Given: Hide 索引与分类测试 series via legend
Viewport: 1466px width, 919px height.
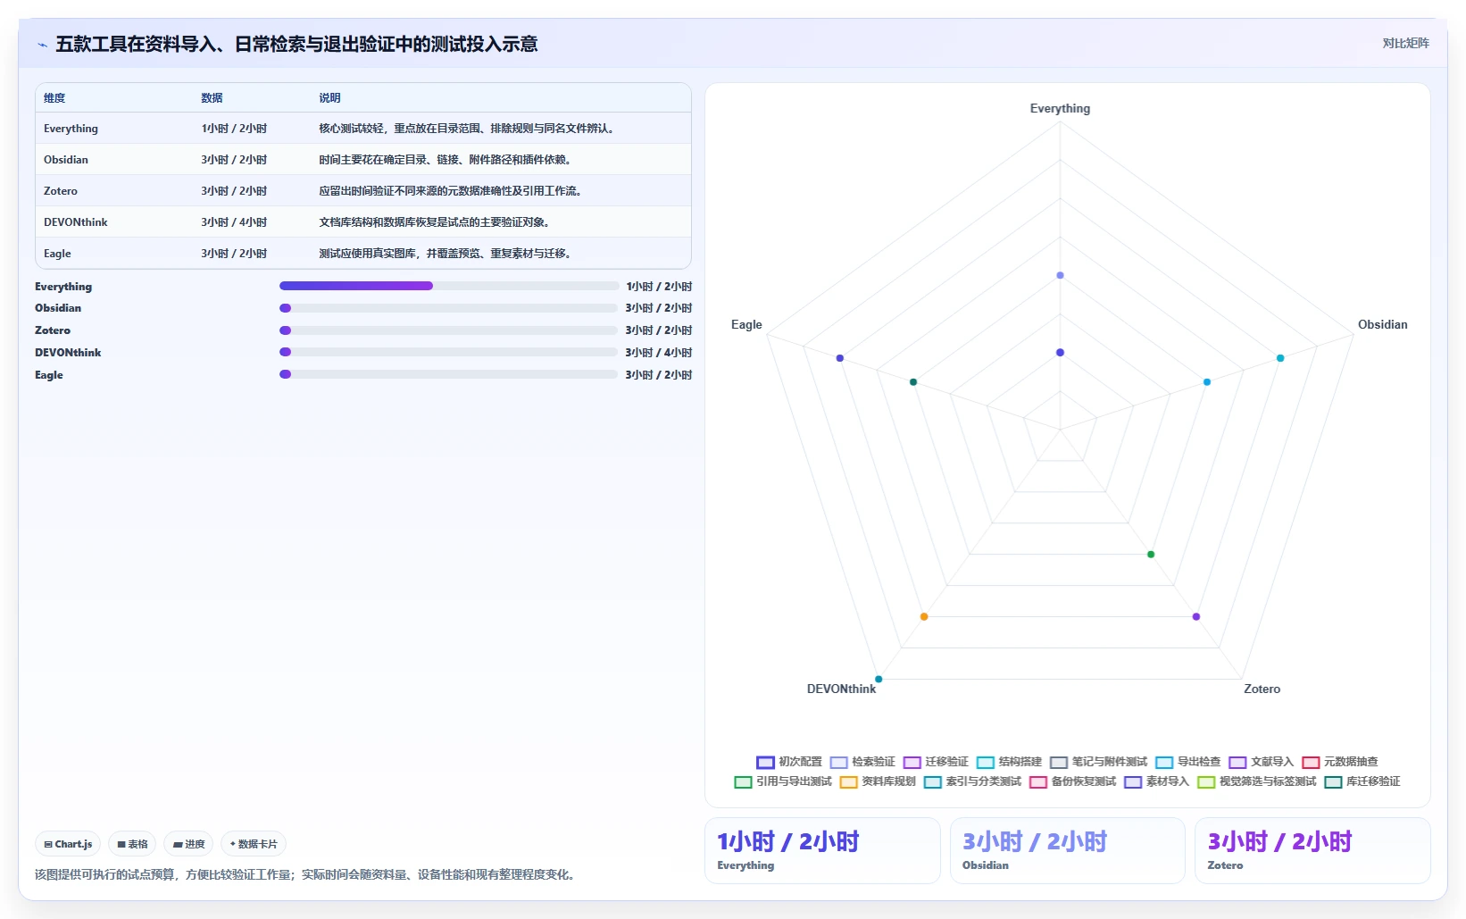Looking at the screenshot, I should (972, 781).
